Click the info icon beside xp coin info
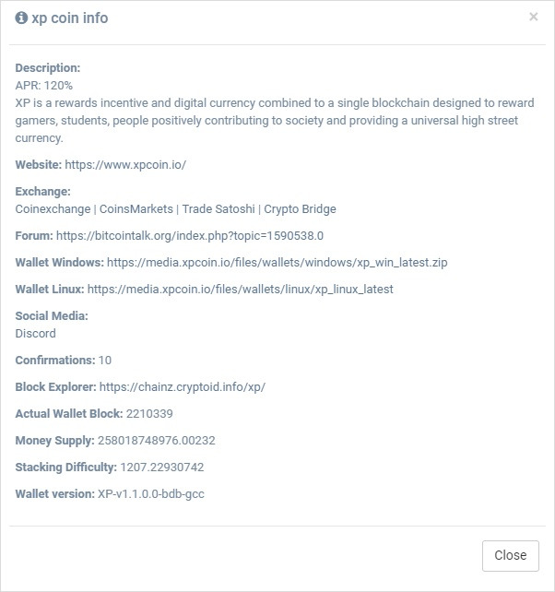This screenshot has height=592, width=555. coord(21,18)
